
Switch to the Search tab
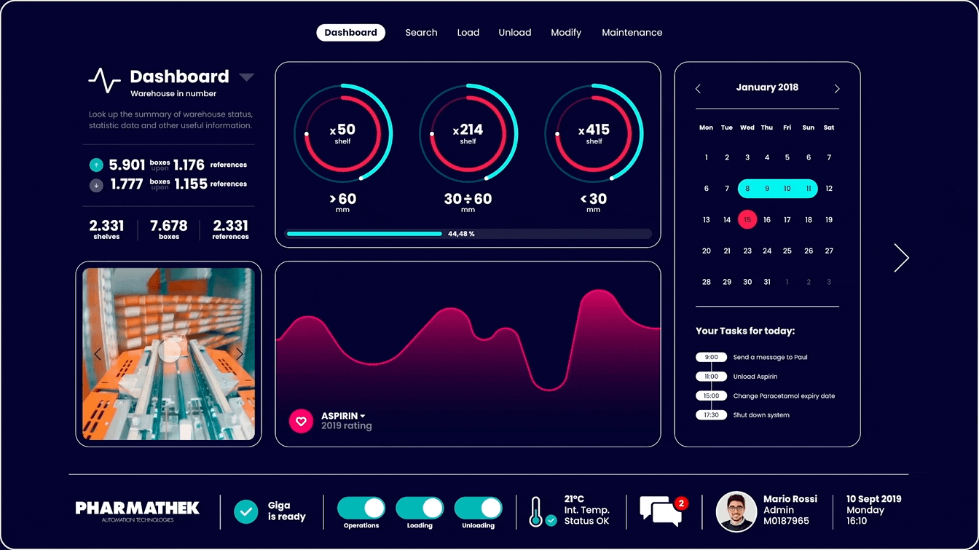(421, 33)
